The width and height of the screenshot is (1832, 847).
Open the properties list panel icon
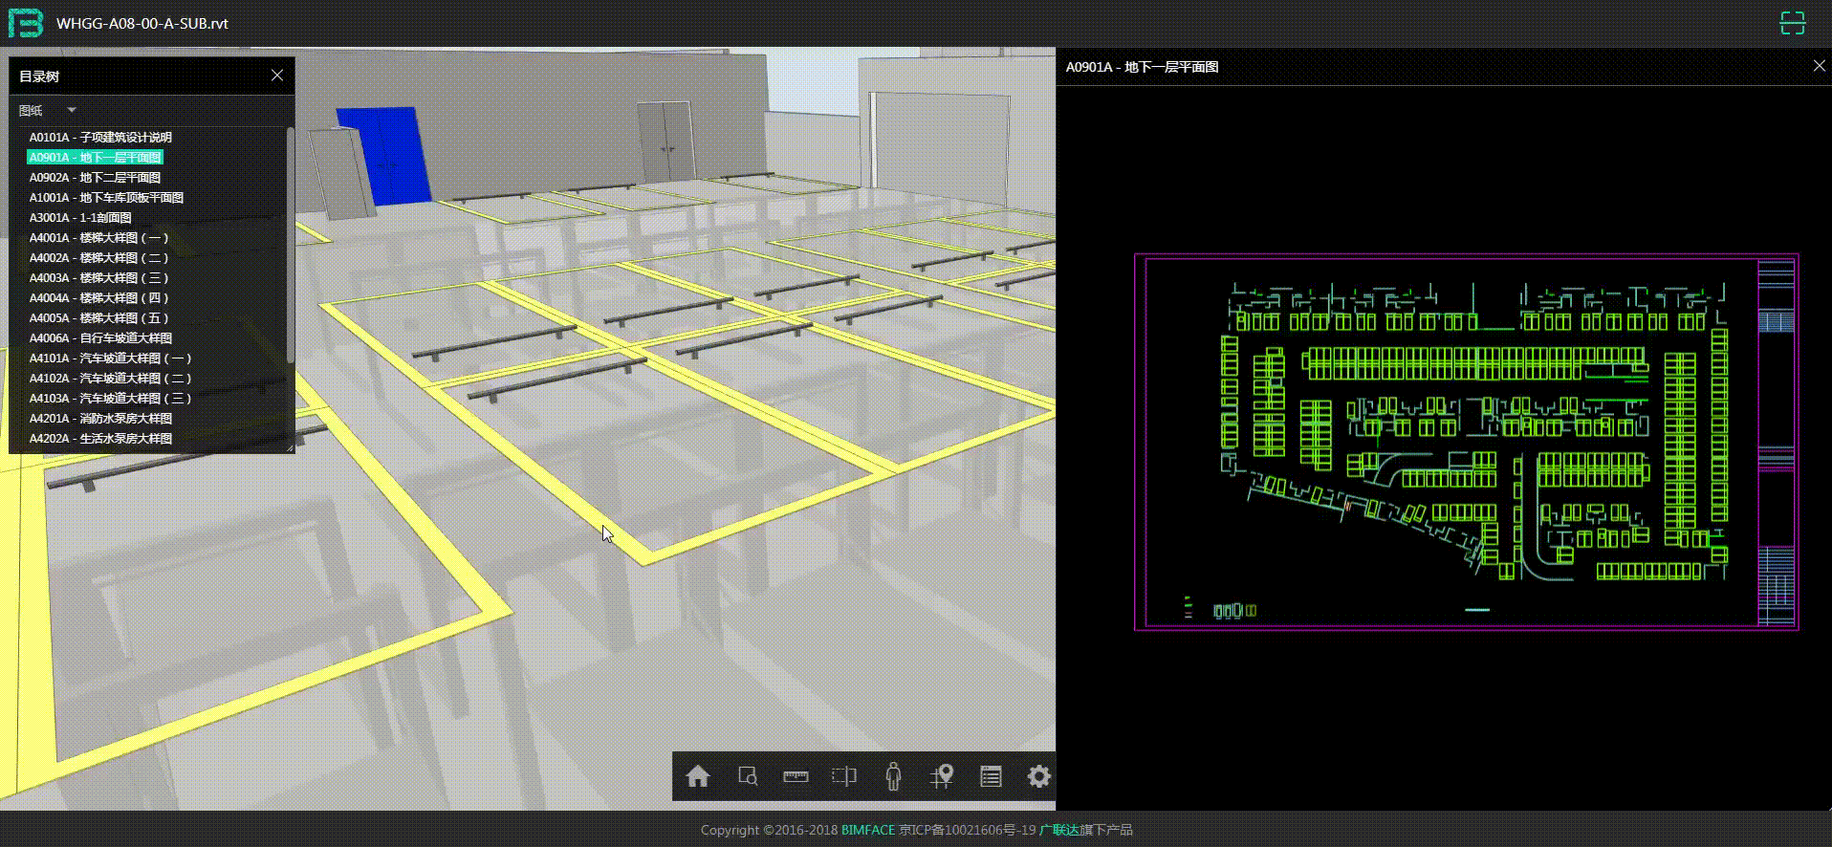991,776
